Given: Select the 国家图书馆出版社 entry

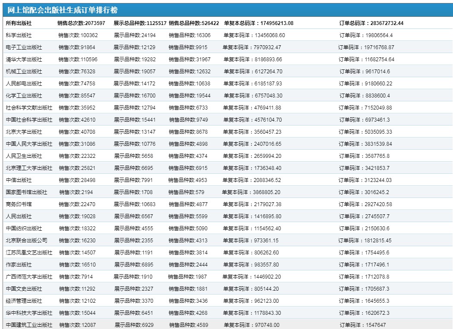Looking at the screenshot, I should (26, 192).
